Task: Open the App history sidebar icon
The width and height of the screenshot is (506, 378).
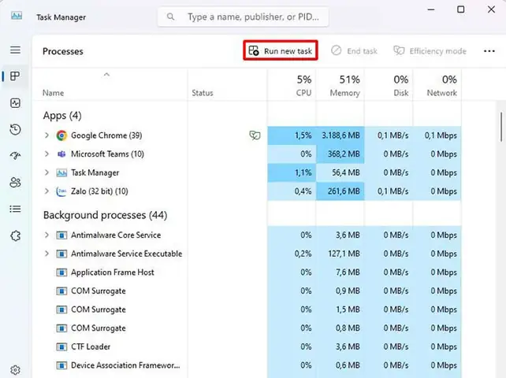Action: 15,130
